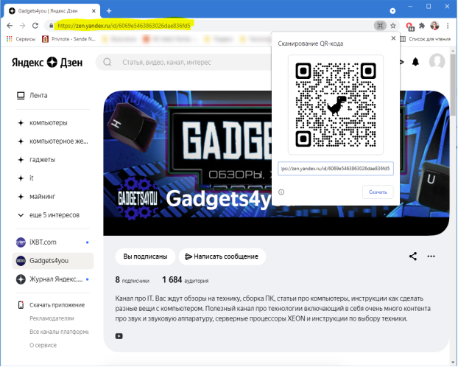This screenshot has height=367, width=458.
Task: Select the URL field in QR popup
Action: coord(336,169)
